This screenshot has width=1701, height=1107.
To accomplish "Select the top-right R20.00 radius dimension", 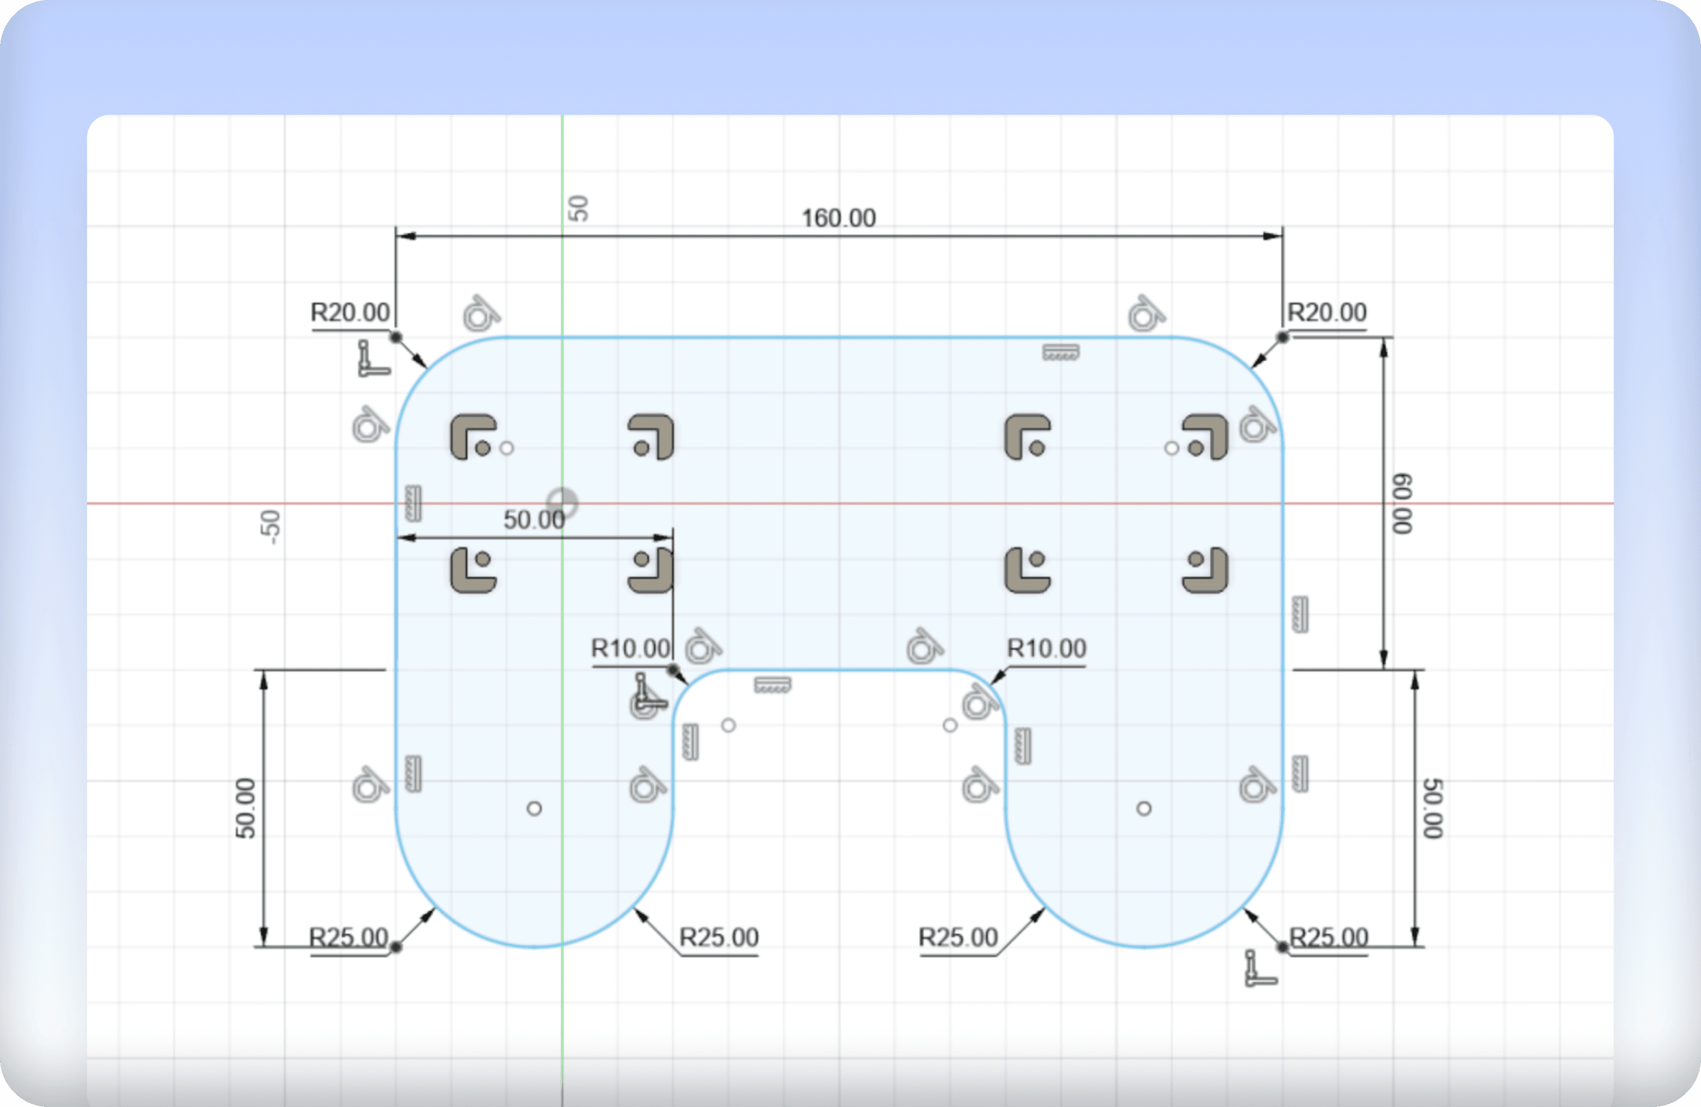I will pyautogui.click(x=1326, y=313).
